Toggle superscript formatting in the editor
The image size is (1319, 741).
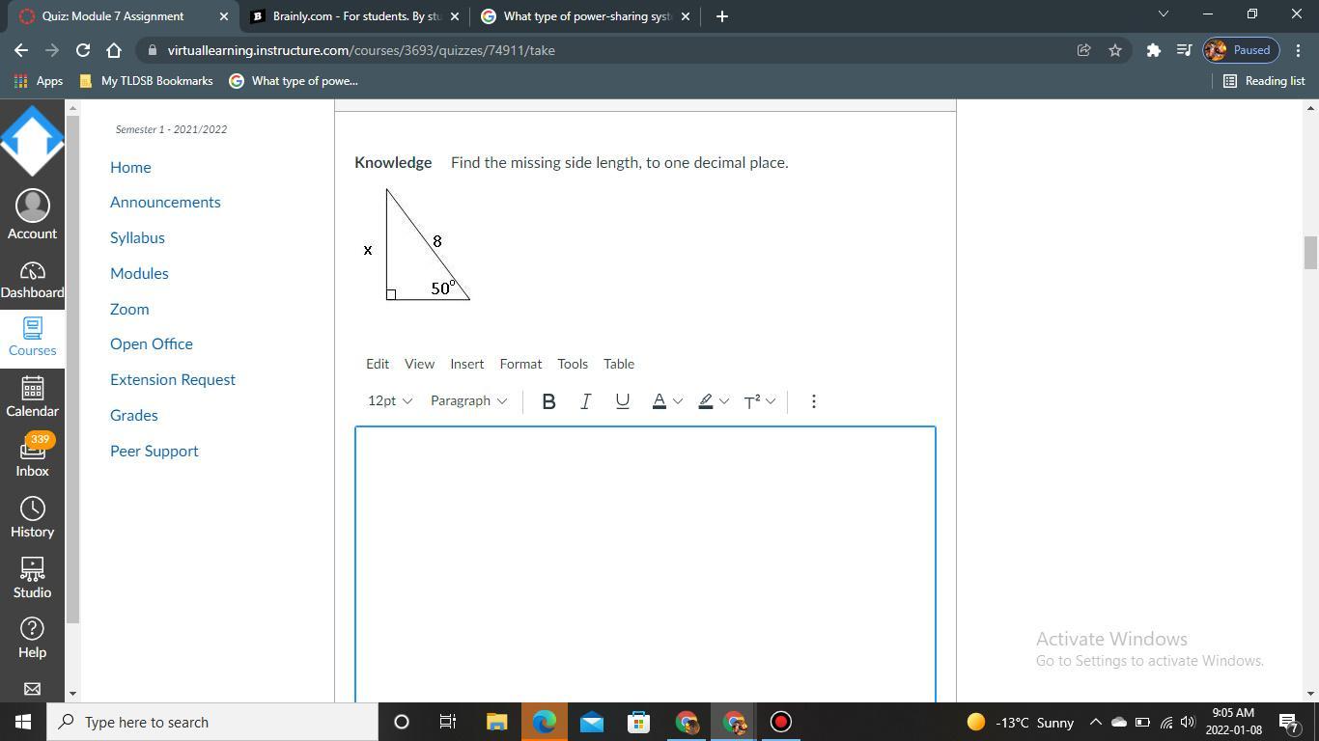[752, 401]
